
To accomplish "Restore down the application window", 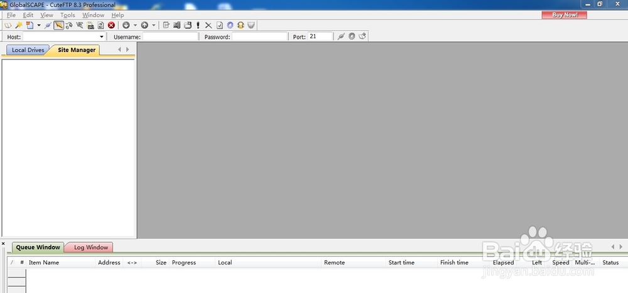I will [600, 4].
